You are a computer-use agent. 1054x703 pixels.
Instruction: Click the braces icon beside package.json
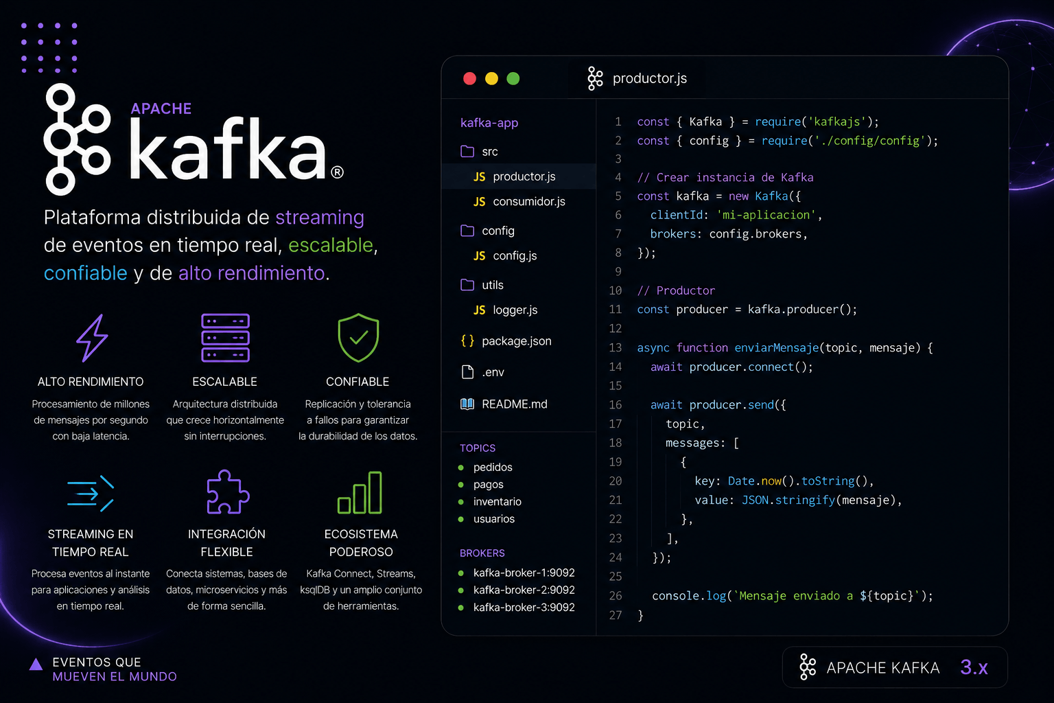click(467, 341)
